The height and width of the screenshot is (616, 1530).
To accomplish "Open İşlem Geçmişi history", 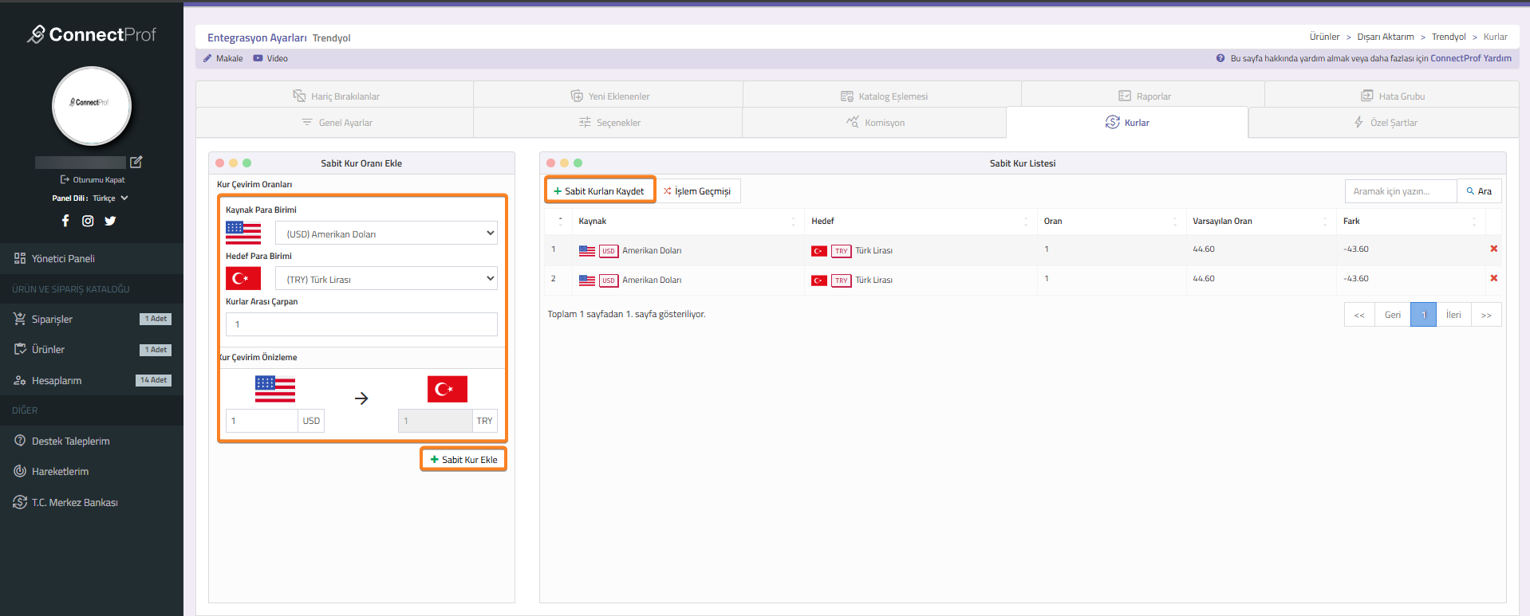I will (x=697, y=191).
